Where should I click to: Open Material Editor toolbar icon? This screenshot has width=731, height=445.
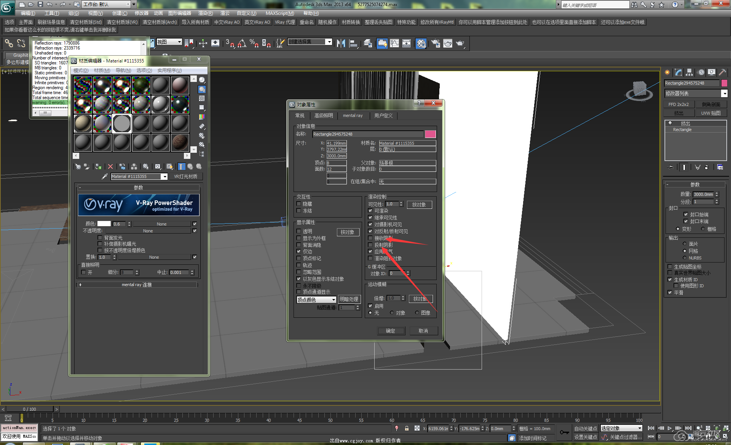[421, 43]
